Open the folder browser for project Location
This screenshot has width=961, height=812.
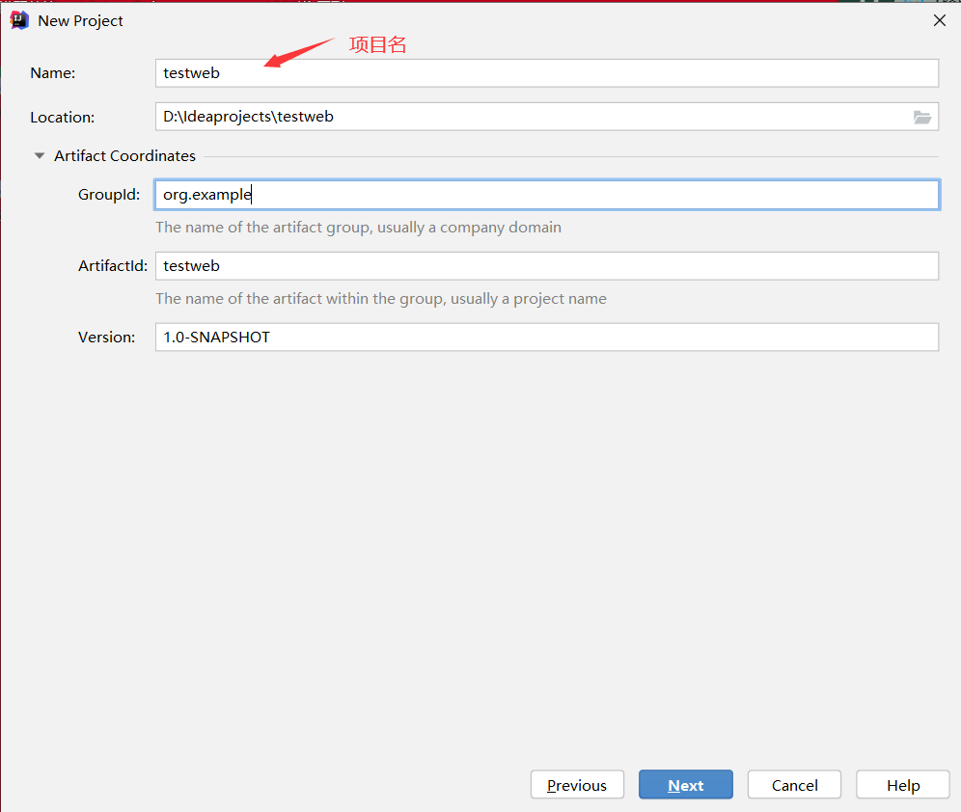pyautogui.click(x=922, y=116)
